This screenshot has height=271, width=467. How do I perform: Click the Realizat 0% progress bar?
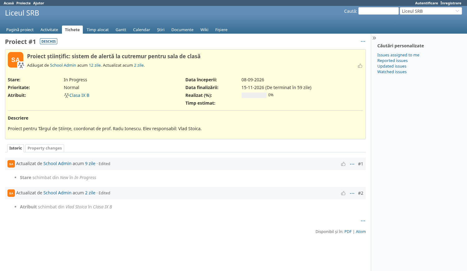pyautogui.click(x=254, y=95)
